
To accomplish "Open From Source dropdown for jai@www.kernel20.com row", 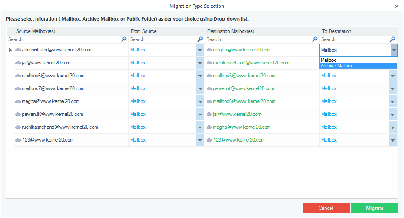I will point(200,63).
